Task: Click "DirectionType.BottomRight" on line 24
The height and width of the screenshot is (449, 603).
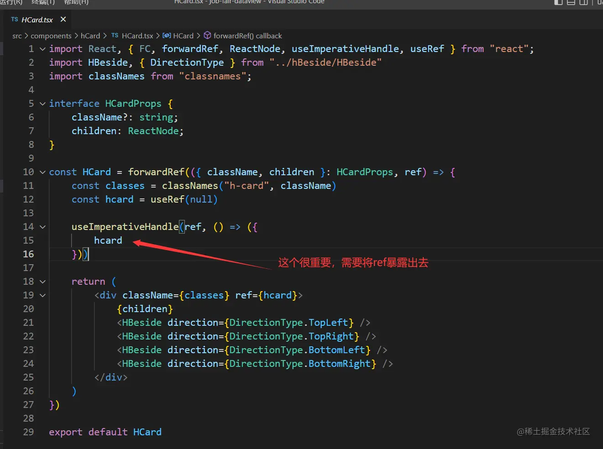Action: tap(300, 364)
